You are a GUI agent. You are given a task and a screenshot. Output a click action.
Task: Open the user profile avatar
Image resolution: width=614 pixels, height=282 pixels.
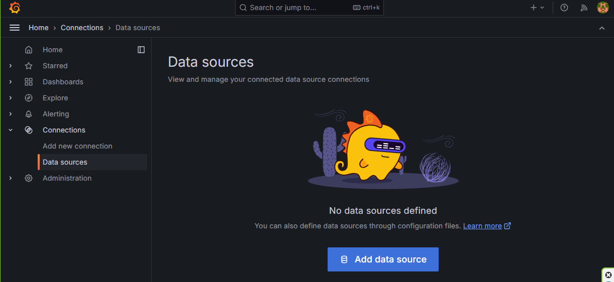pyautogui.click(x=602, y=8)
